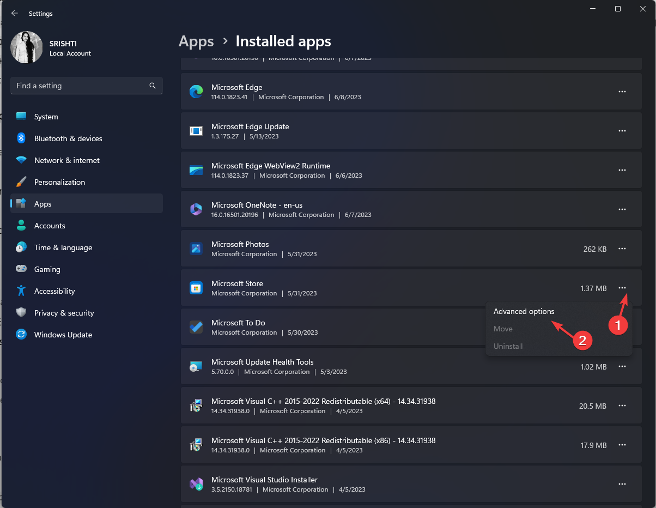Image resolution: width=656 pixels, height=508 pixels.
Task: Click the Microsoft Store icon
Action: tap(196, 288)
